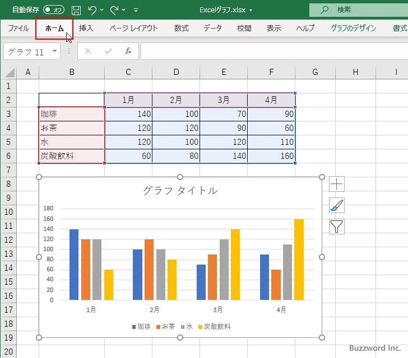Click the Insert Function fx icon

pyautogui.click(x=128, y=51)
